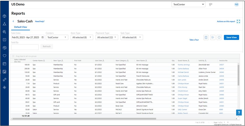This screenshot has width=245, height=126.
Task: Open Actions on this report
Action: (x=226, y=21)
